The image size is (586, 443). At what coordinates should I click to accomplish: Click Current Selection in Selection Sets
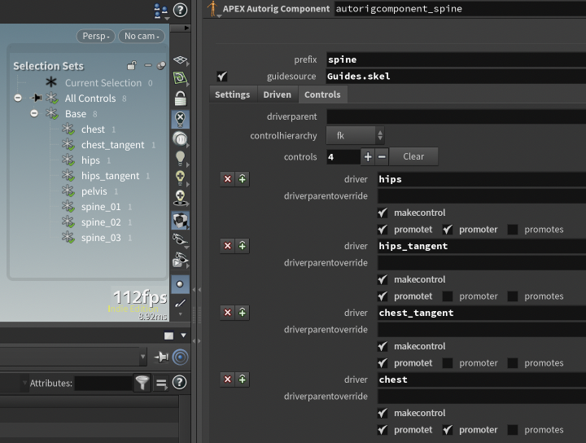[103, 82]
